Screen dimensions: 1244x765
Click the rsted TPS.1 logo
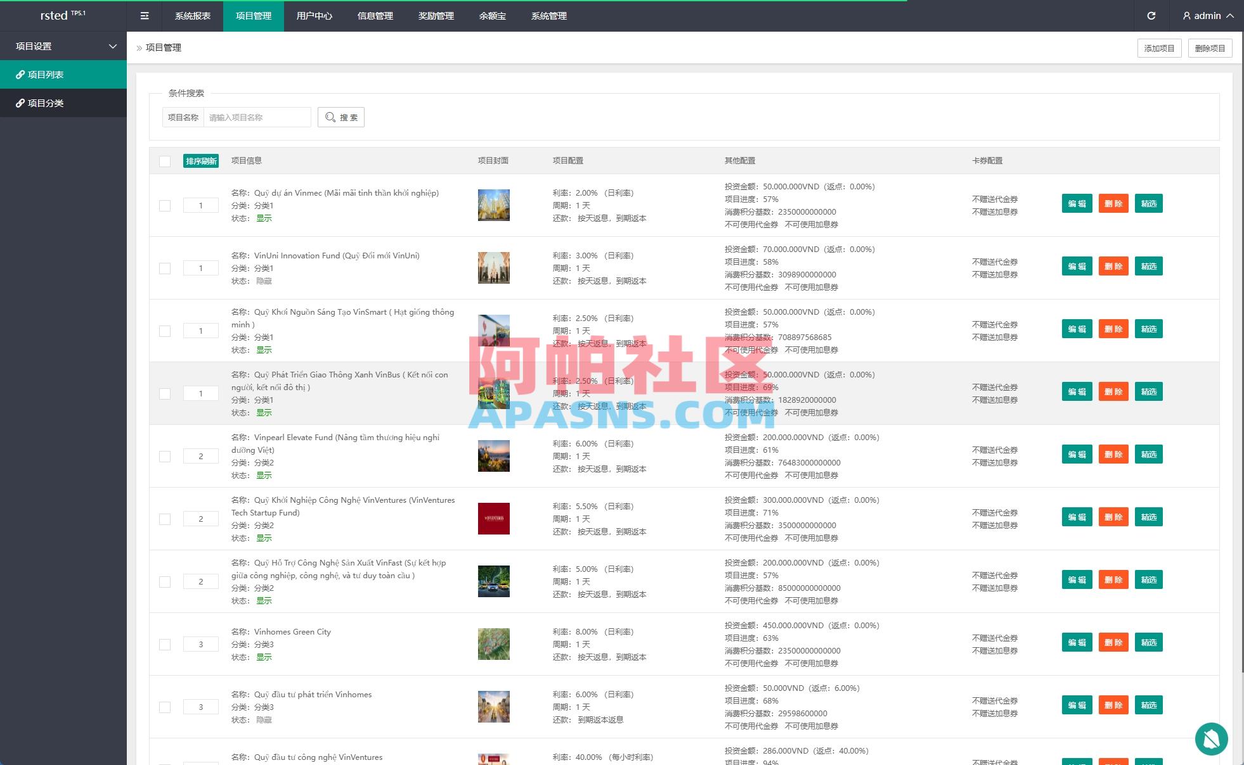tap(62, 15)
